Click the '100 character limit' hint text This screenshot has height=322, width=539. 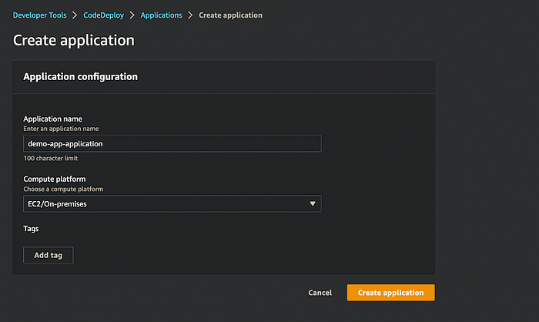pyautogui.click(x=51, y=158)
